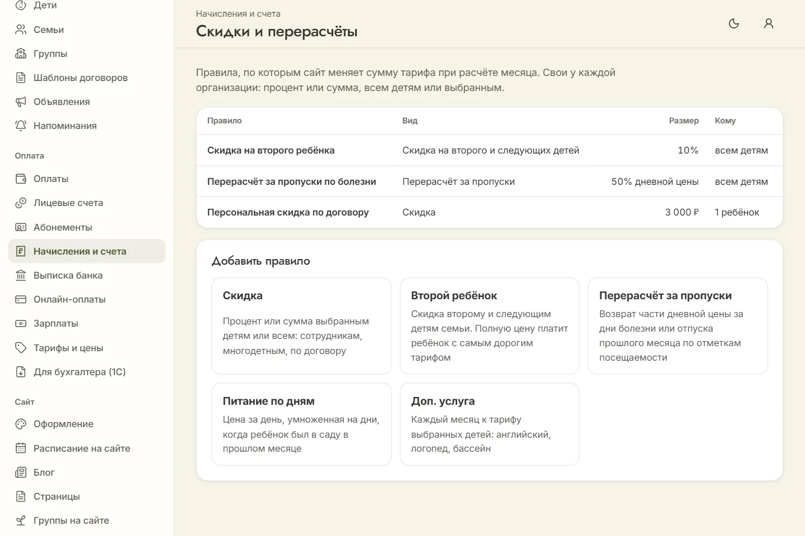The image size is (805, 536).
Task: Add a Скидка rule card
Action: [301, 326]
